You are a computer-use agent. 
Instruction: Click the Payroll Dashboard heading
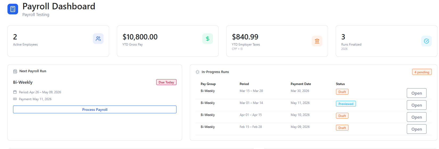59,6
